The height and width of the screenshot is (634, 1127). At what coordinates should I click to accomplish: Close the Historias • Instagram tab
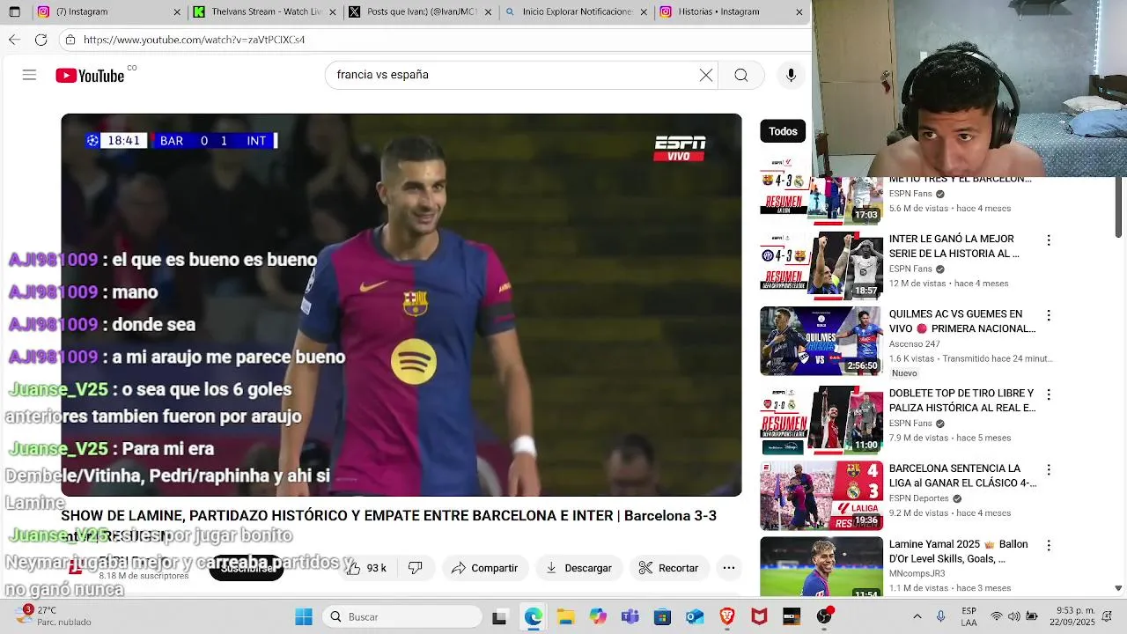point(799,11)
